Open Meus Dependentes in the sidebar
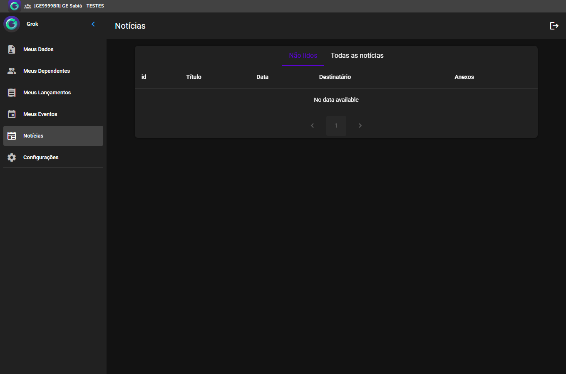Screen dimensions: 566x374 (x=53, y=71)
